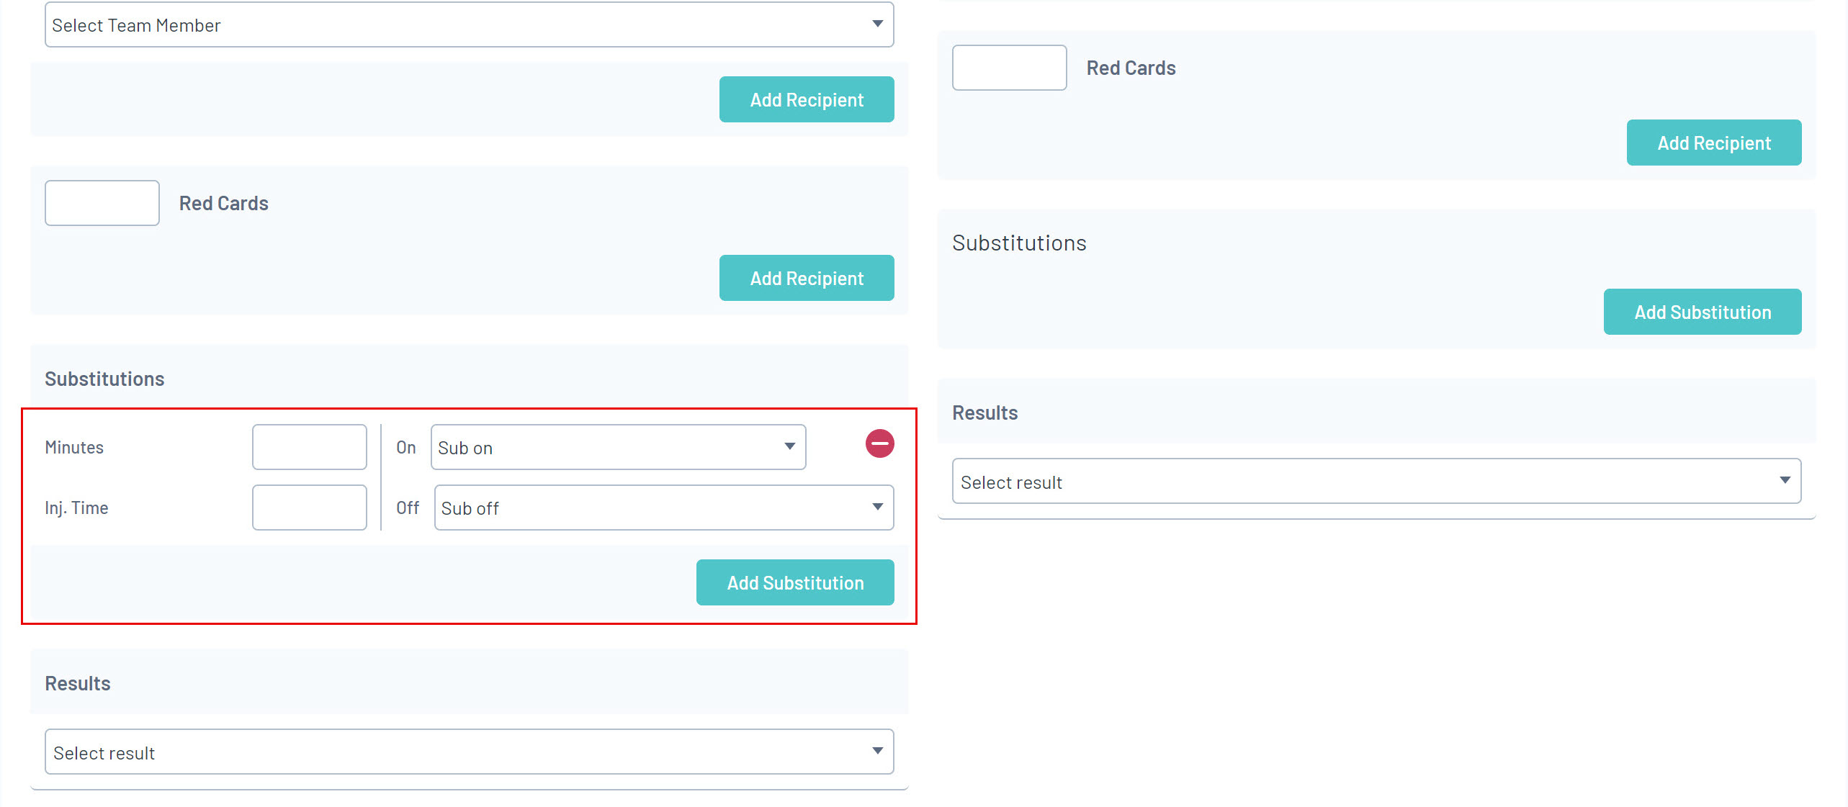Focus the Inj. Time input field

point(309,508)
